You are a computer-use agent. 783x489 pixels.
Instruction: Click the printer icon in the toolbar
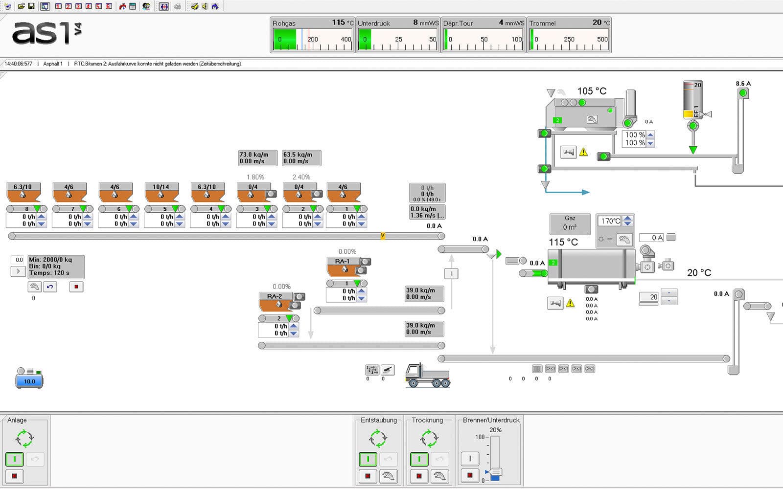(178, 6)
